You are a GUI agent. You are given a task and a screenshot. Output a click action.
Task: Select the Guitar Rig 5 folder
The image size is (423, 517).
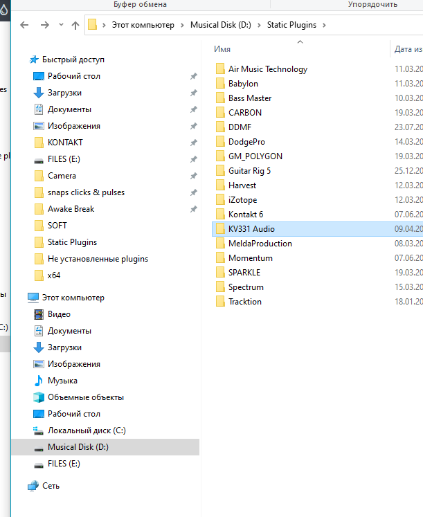coord(250,171)
